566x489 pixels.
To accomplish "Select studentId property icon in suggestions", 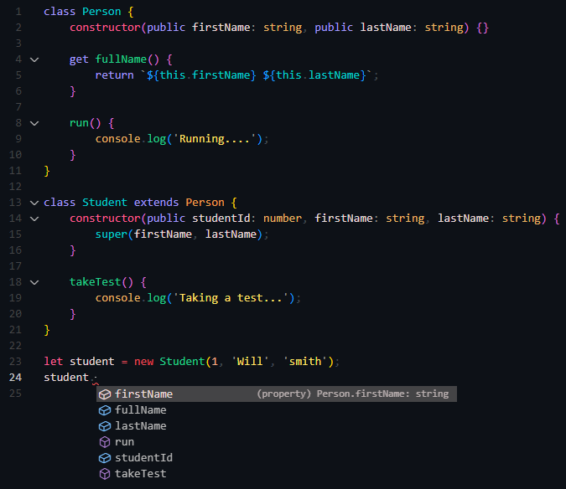I will click(x=105, y=458).
